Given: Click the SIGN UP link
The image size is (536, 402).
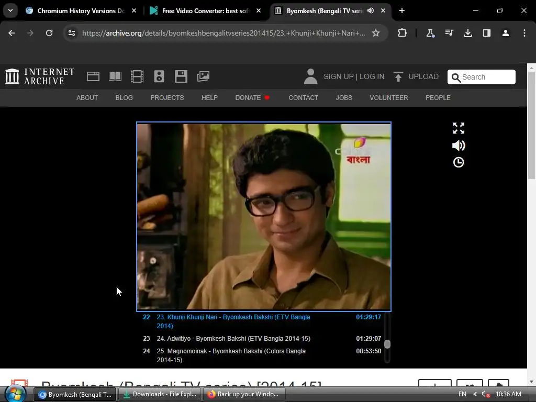Looking at the screenshot, I should [339, 76].
